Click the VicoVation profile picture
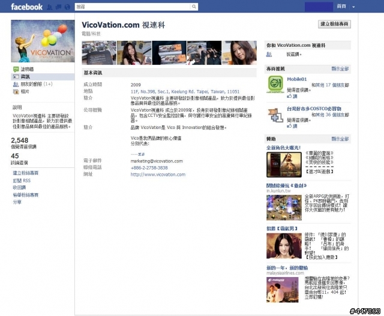Image resolution: width=384 pixels, height=316 pixels. [x=43, y=41]
